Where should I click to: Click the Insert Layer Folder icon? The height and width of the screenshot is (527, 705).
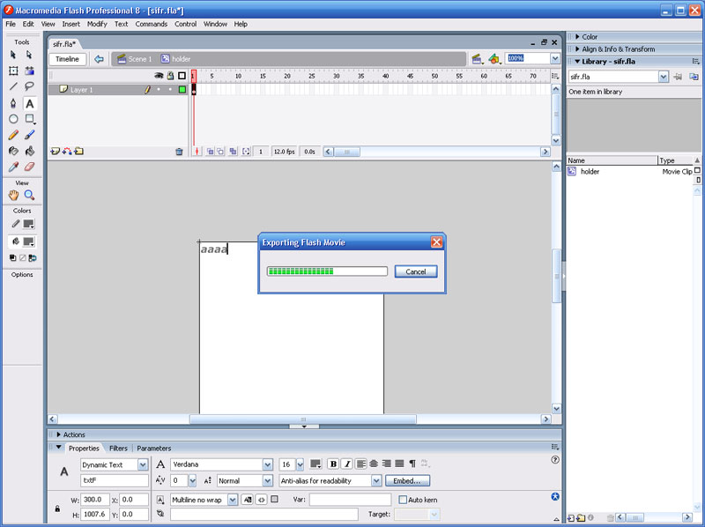coord(78,152)
